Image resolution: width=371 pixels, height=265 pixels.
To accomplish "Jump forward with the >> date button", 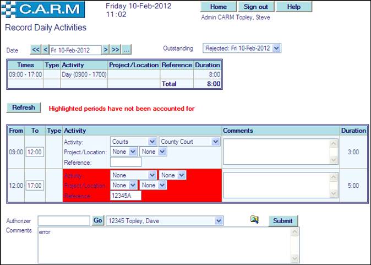I will [x=115, y=50].
